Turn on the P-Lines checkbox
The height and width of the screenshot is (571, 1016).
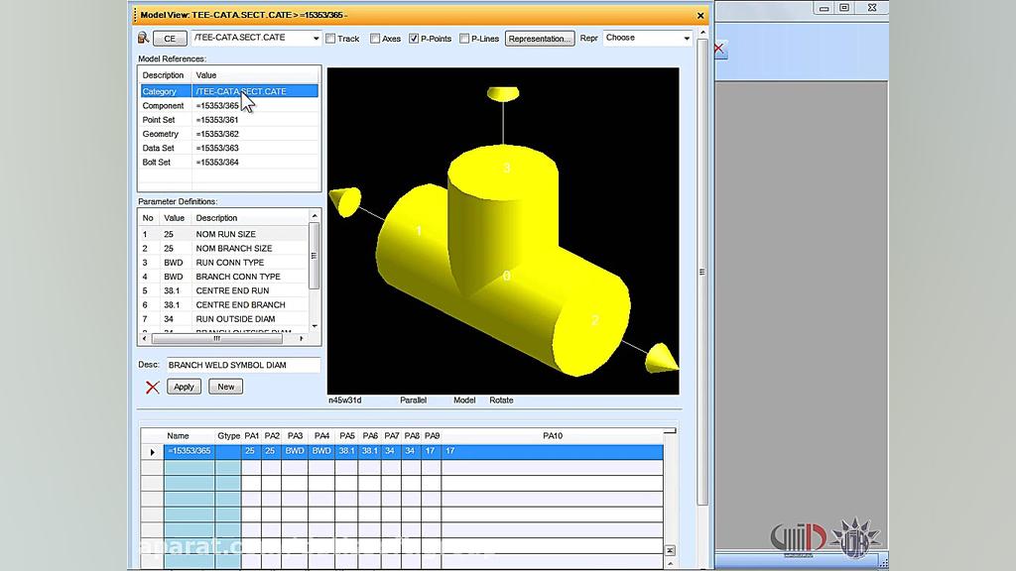click(x=464, y=39)
